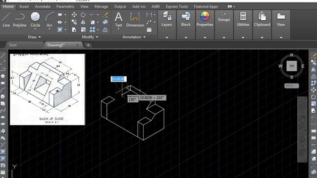Click N on the ViewCube compass
This screenshot has height=178, width=317.
click(x=292, y=55)
